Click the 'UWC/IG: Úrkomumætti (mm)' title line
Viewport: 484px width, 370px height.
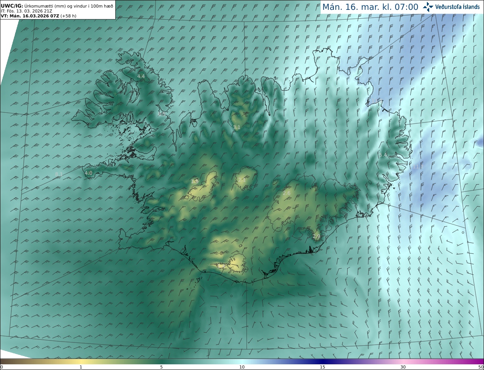[x=57, y=6]
